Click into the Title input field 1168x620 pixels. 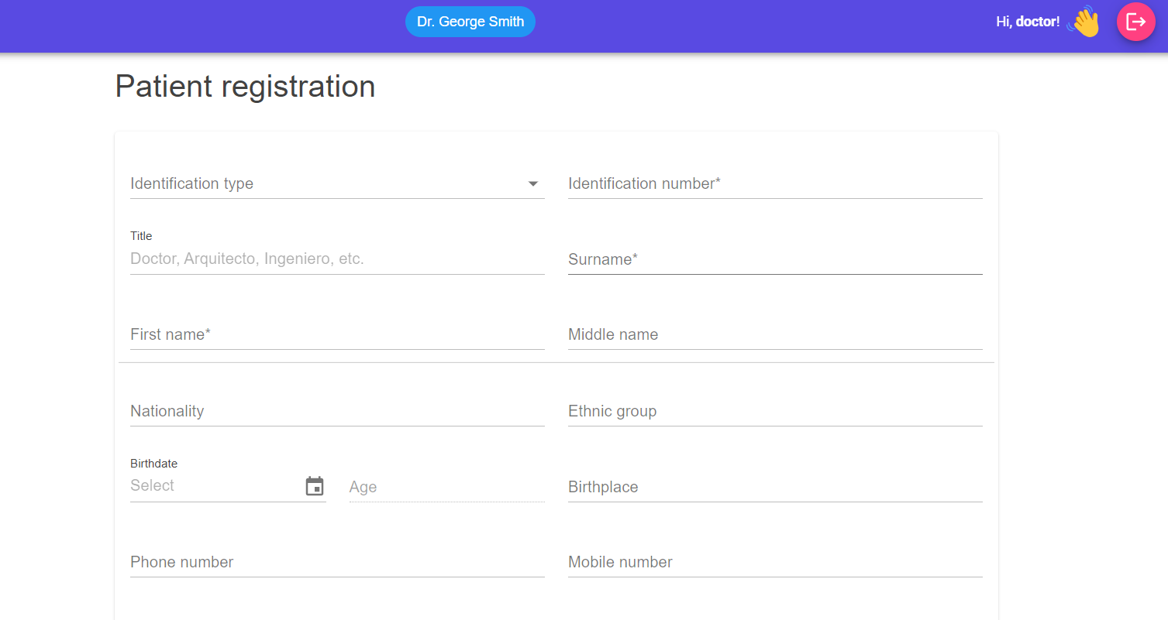pyautogui.click(x=337, y=259)
